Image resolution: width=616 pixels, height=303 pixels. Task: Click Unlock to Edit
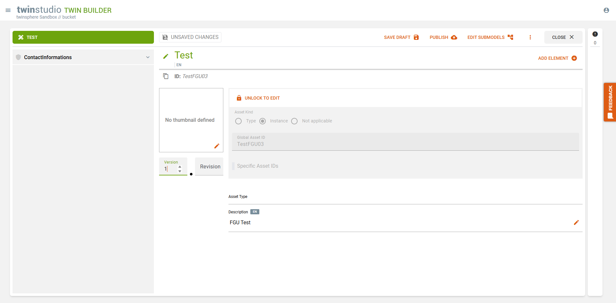[x=258, y=98]
